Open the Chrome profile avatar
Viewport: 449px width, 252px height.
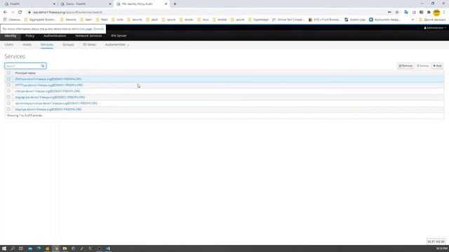tap(436, 13)
